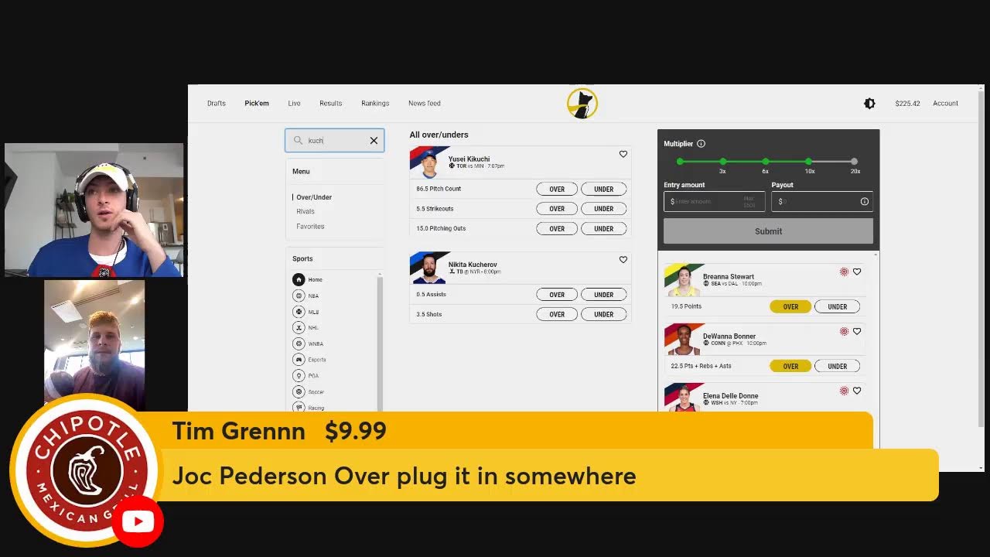990x557 pixels.
Task: Click the 3x multiplier slider point
Action: click(722, 162)
